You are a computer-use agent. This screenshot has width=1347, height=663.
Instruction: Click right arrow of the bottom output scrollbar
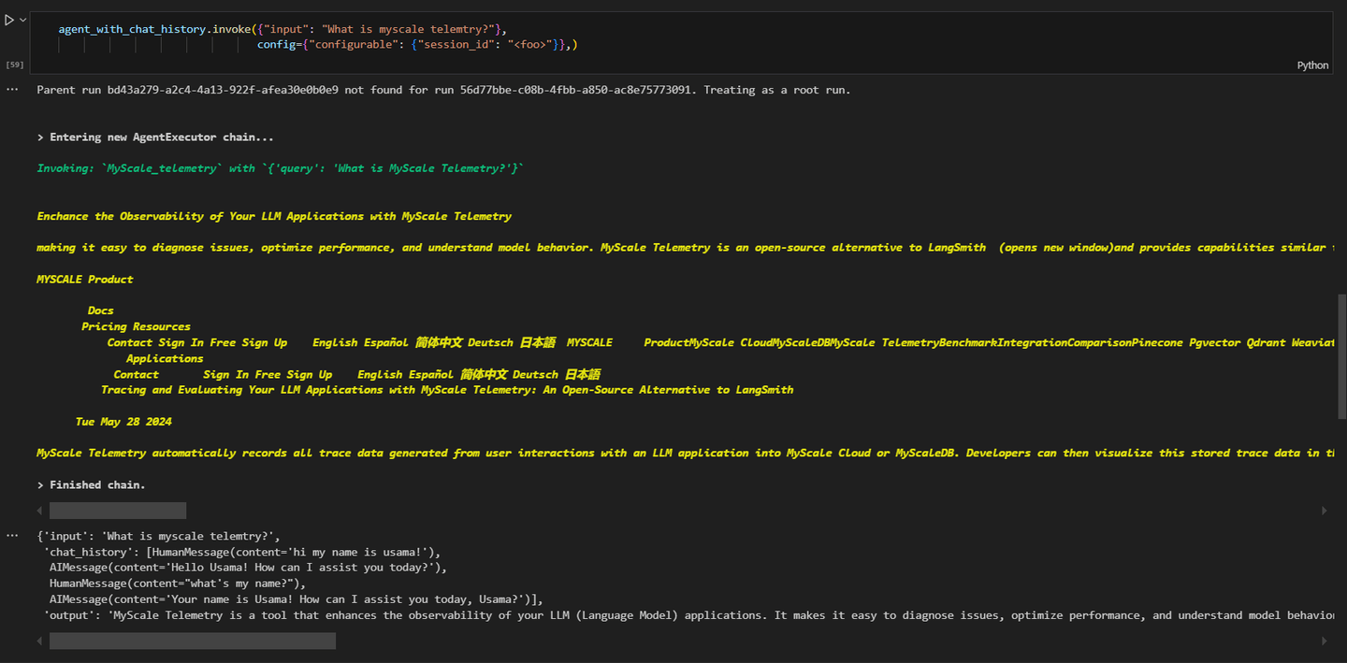click(1324, 641)
